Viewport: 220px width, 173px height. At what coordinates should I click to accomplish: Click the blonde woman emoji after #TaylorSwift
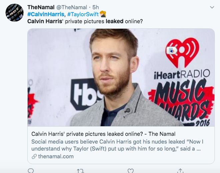[103, 14]
